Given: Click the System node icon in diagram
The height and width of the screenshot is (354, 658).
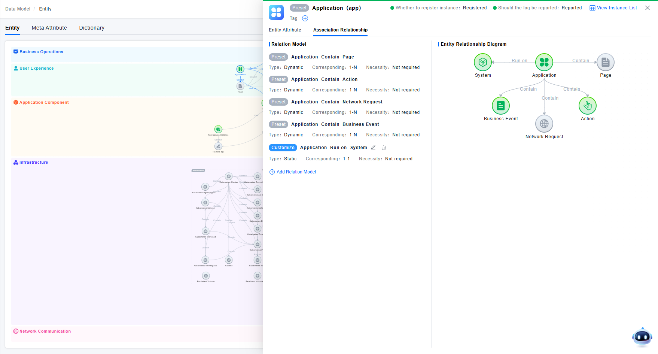Looking at the screenshot, I should (x=482, y=62).
